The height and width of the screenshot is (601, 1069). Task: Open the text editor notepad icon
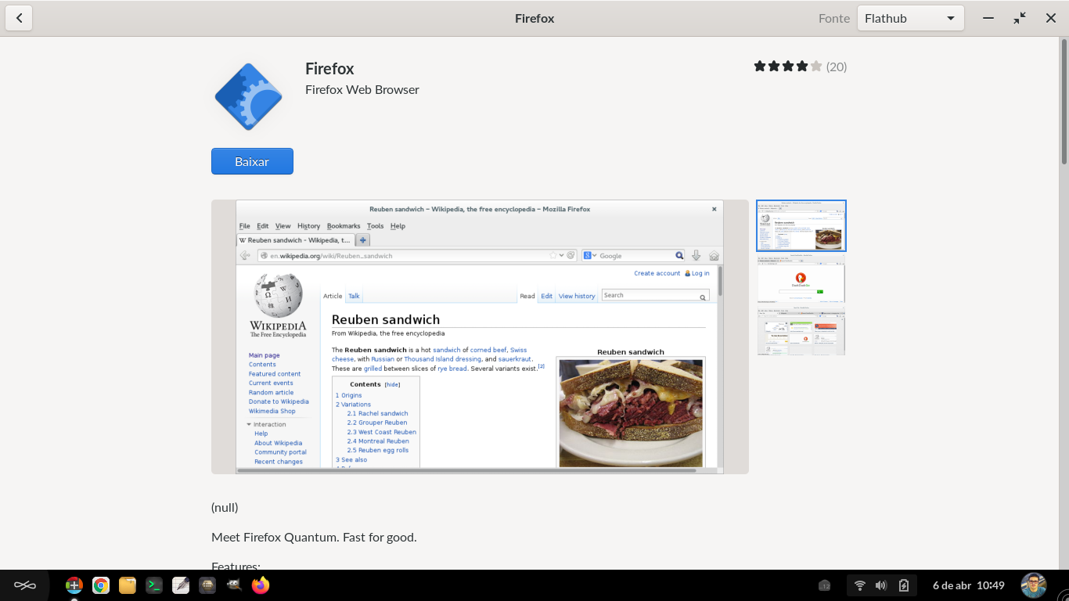click(181, 585)
